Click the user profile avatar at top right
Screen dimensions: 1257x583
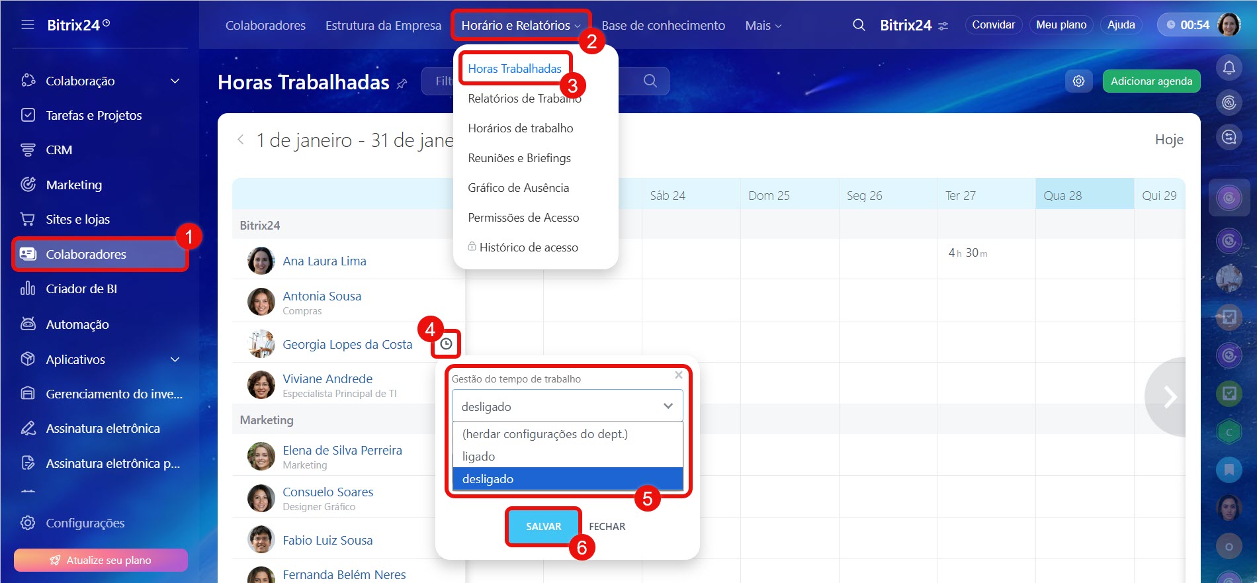click(x=1229, y=25)
